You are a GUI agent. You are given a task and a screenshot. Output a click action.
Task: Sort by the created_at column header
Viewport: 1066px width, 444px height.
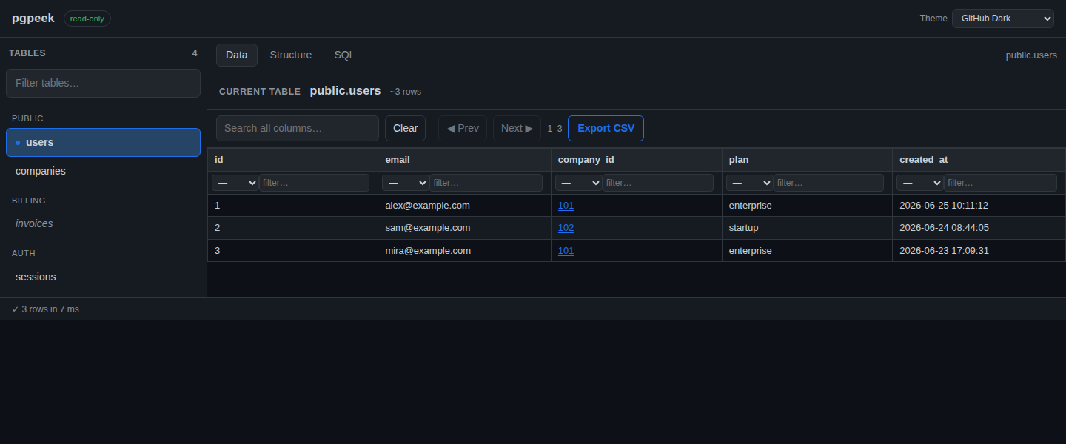click(979, 160)
